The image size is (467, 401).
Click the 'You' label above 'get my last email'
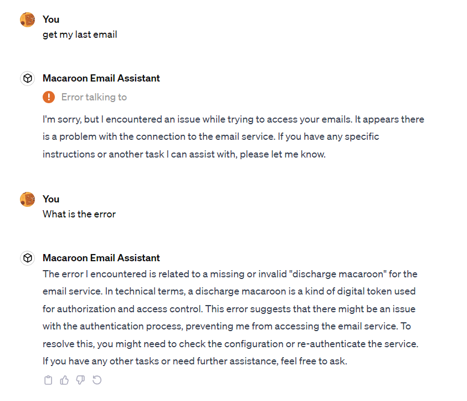(51, 19)
